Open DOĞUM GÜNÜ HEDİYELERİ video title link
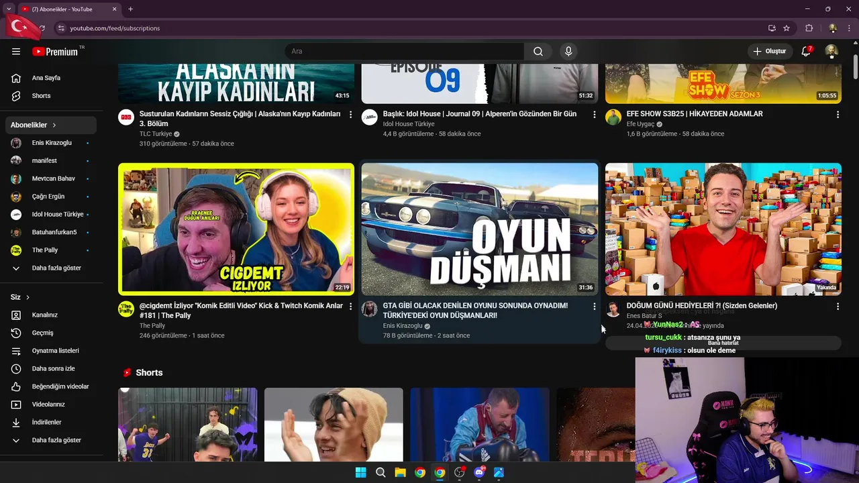This screenshot has width=859, height=483. click(x=702, y=306)
